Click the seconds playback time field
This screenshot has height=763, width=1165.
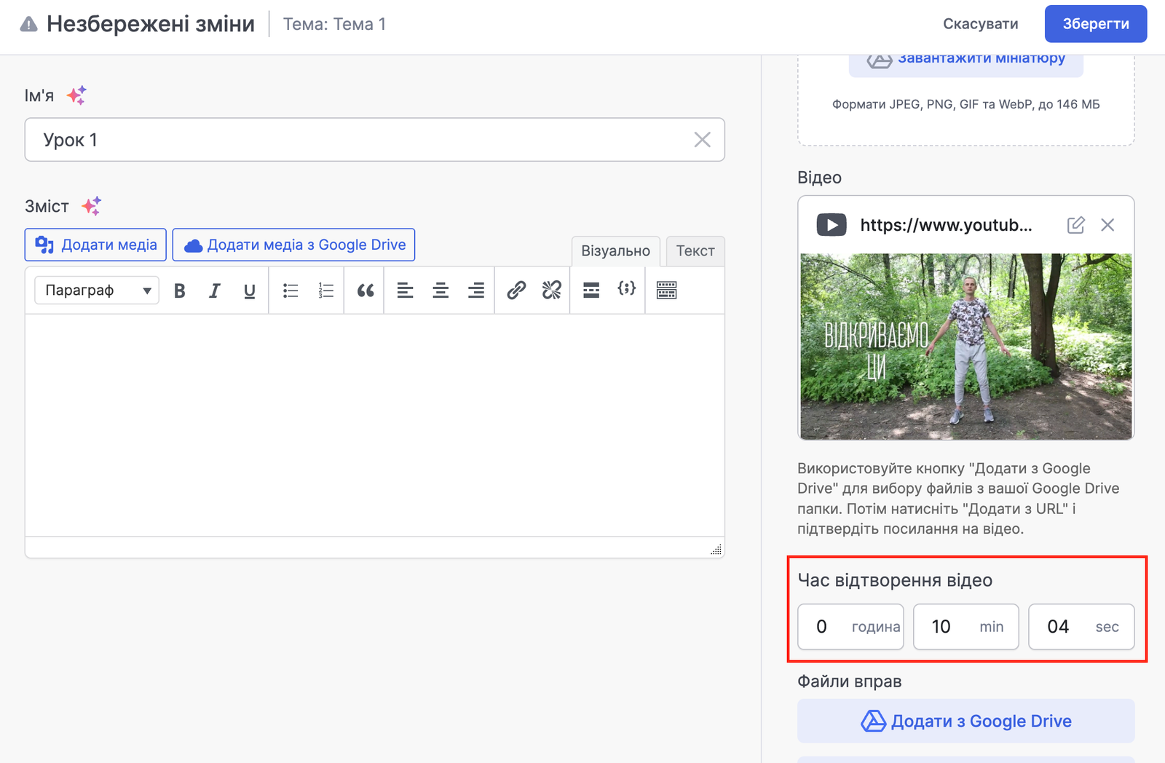(1081, 627)
